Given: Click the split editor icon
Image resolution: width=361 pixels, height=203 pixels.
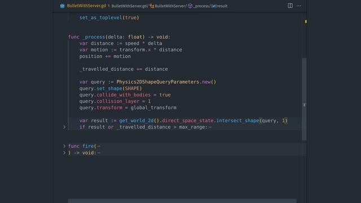Looking at the screenshot, I should (290, 6).
